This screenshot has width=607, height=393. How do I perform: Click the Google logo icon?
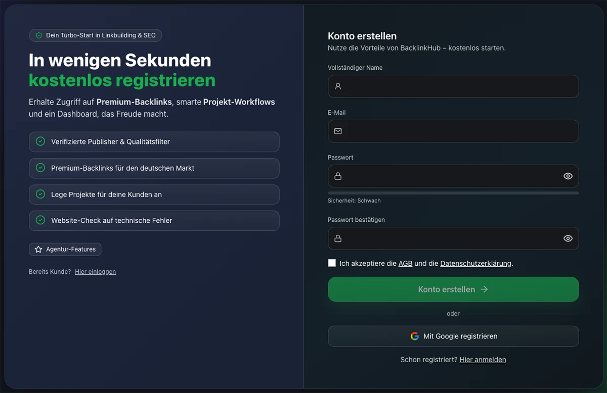tap(415, 336)
